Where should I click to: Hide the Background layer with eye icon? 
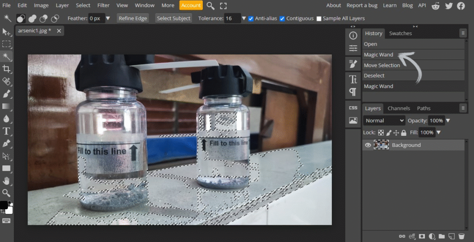click(x=368, y=145)
